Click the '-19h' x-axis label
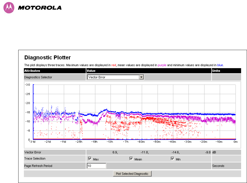This screenshot has width=247, height=183. pyautogui.click(x=94, y=142)
